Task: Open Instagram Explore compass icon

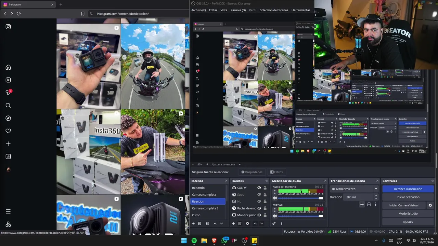Action: (8, 118)
